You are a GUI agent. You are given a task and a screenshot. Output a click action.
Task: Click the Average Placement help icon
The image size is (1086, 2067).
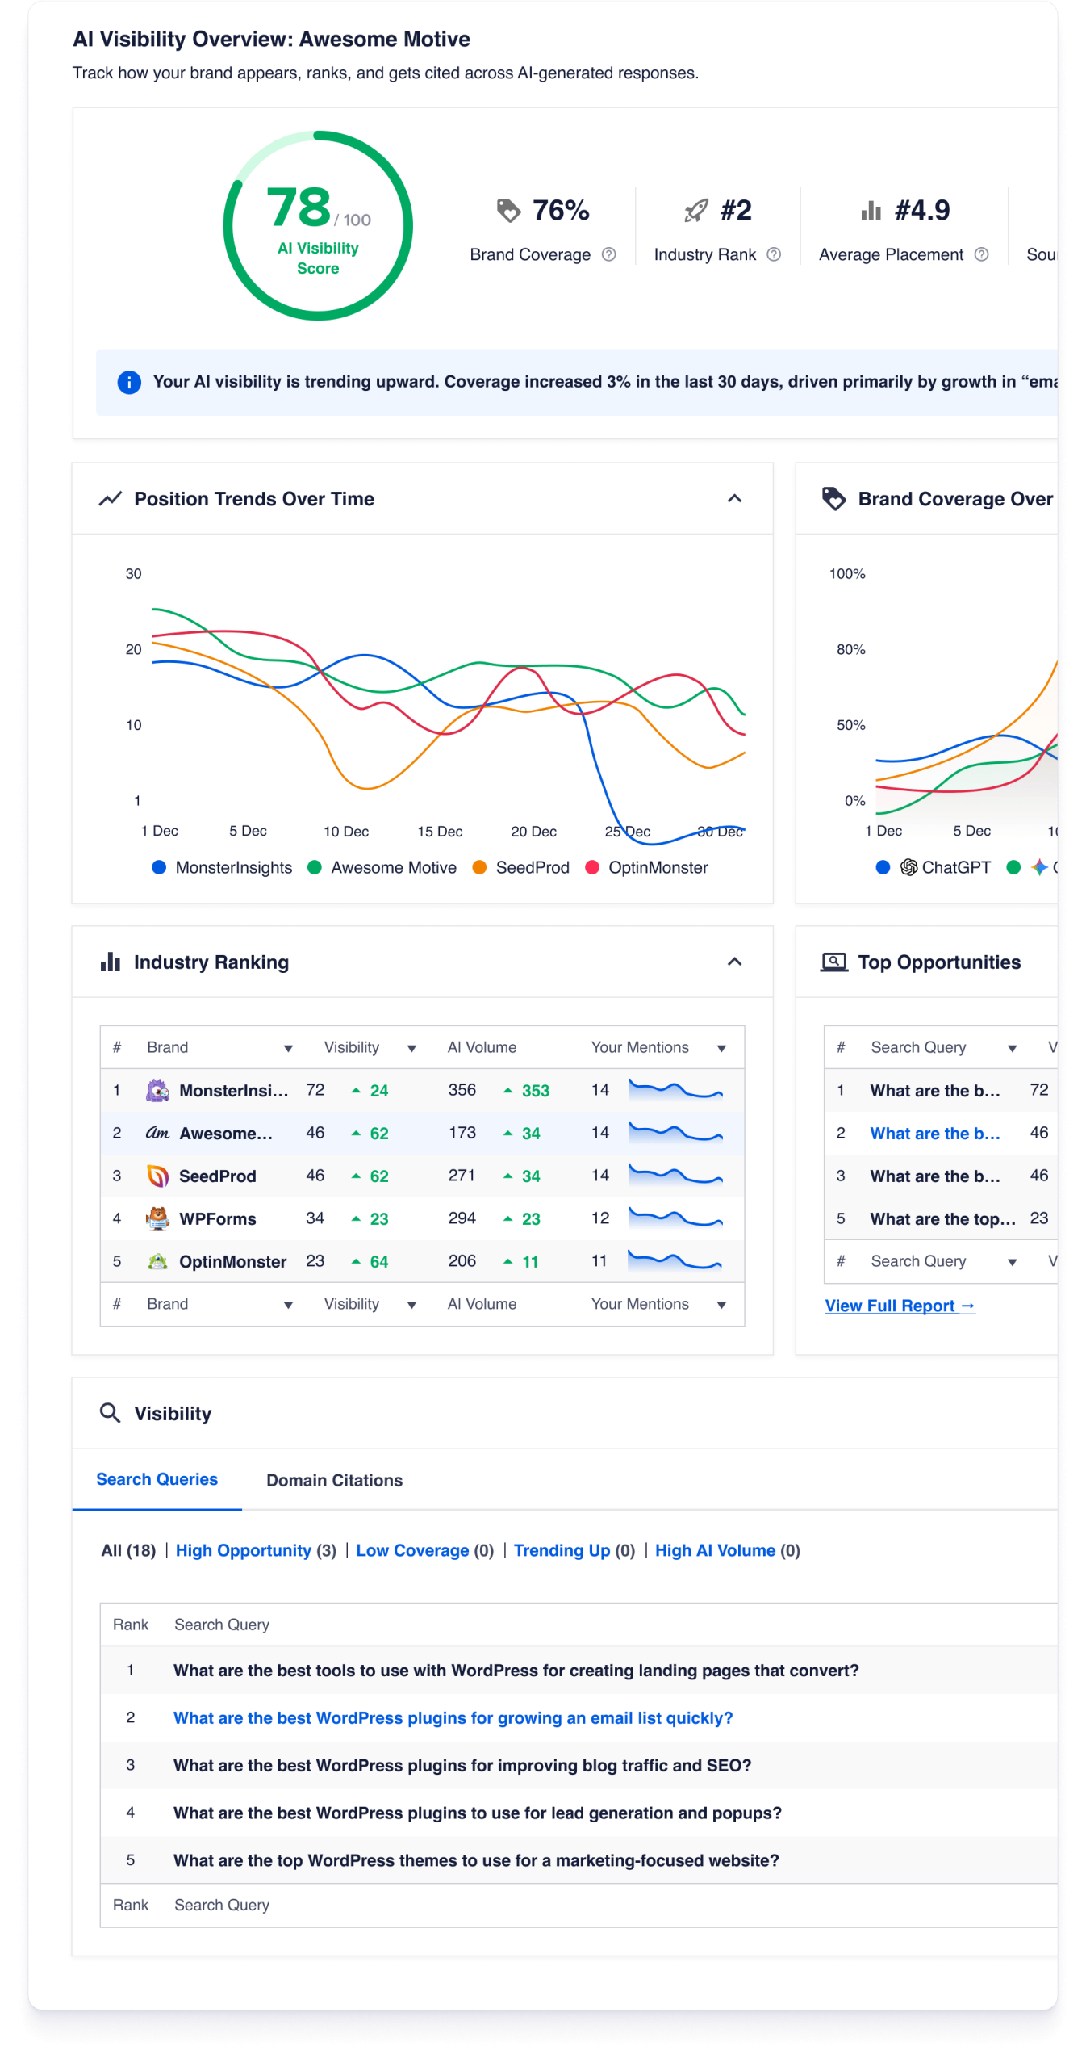981,254
